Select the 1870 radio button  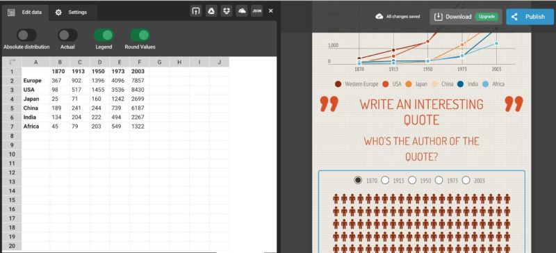[x=358, y=180]
